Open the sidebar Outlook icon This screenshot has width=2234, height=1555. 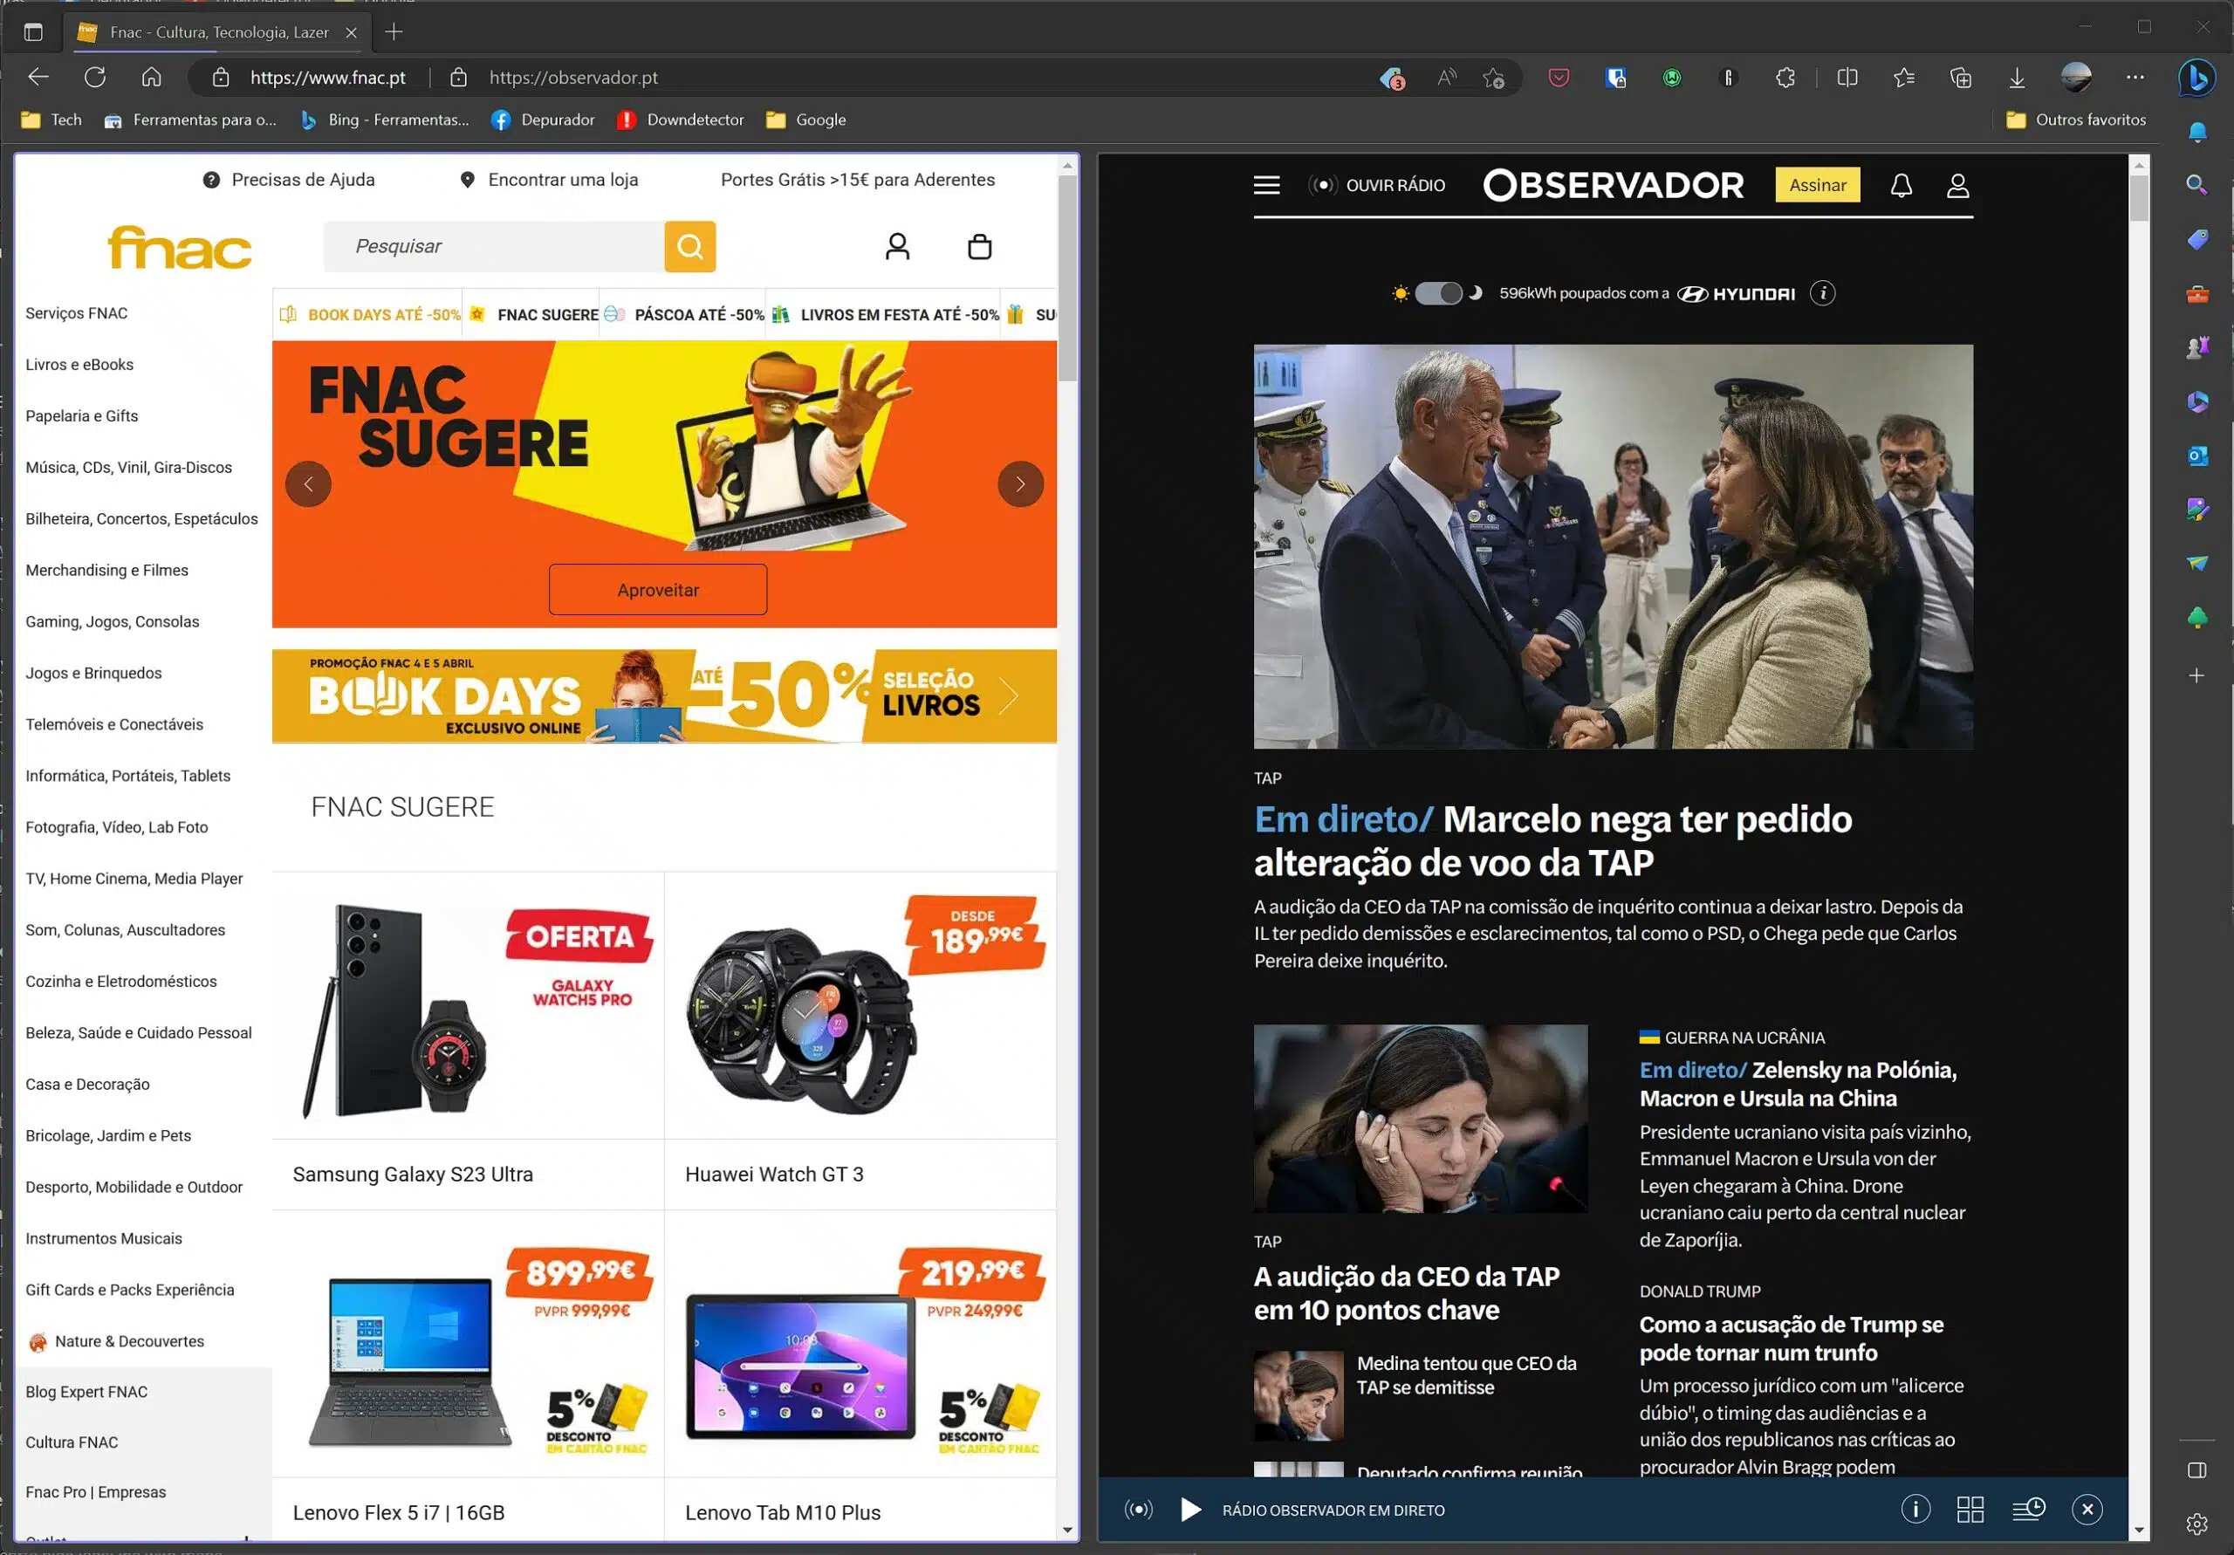point(2197,456)
